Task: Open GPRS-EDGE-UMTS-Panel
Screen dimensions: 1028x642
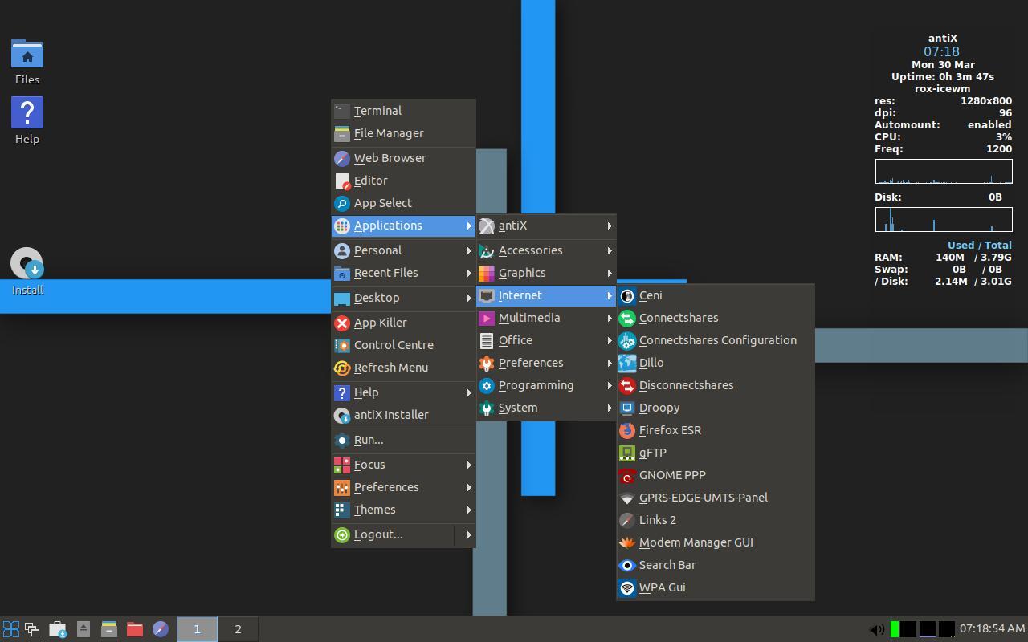Action: 716,498
